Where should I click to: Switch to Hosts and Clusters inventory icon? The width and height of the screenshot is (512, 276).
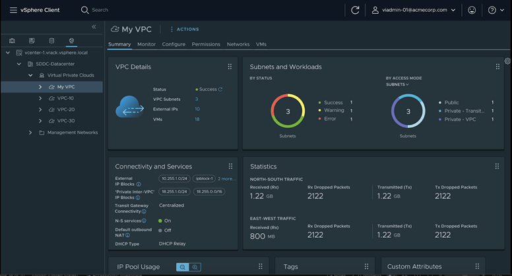(12, 41)
